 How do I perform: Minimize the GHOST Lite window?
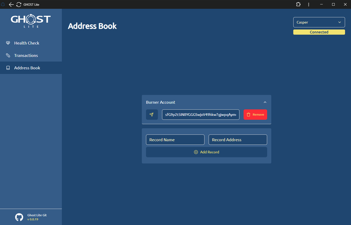(321, 4)
